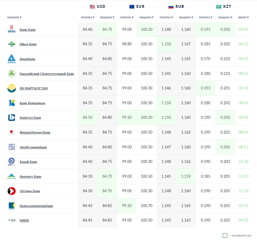Viewport: 257px width, 241px height.
Task: Open the Бакай Банк link
Action: [x=28, y=162]
